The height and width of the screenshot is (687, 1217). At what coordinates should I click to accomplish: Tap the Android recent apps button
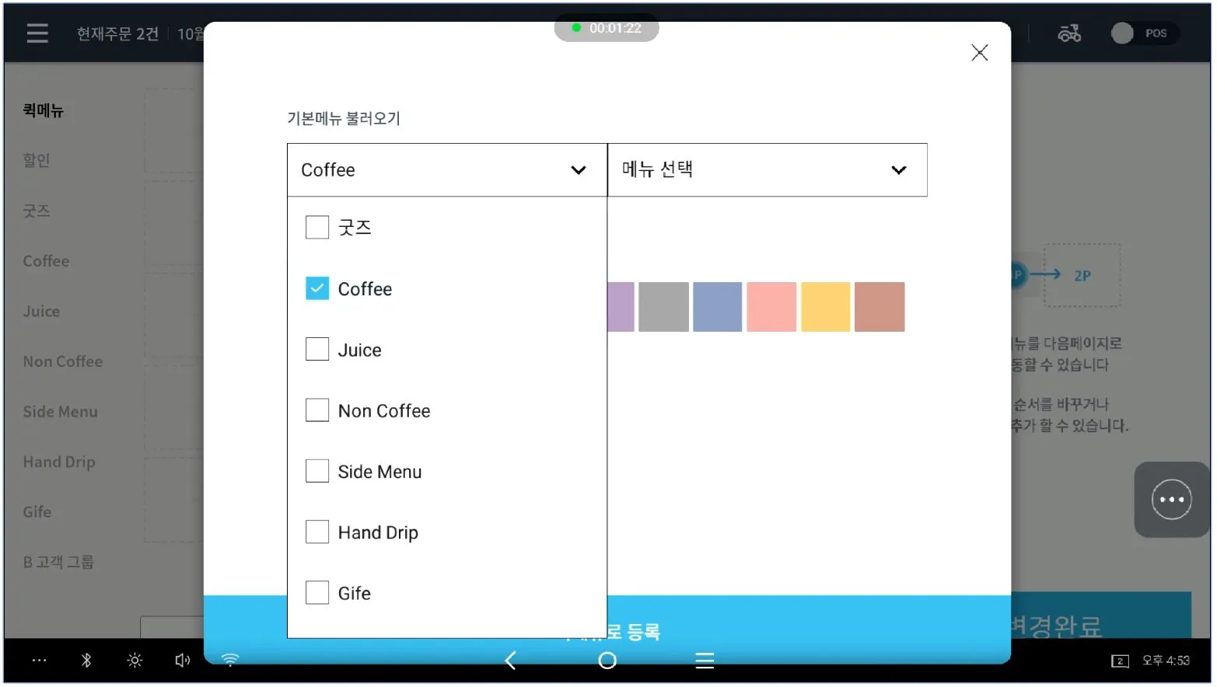705,661
